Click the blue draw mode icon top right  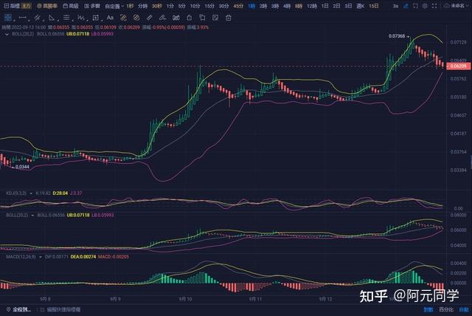406,6
